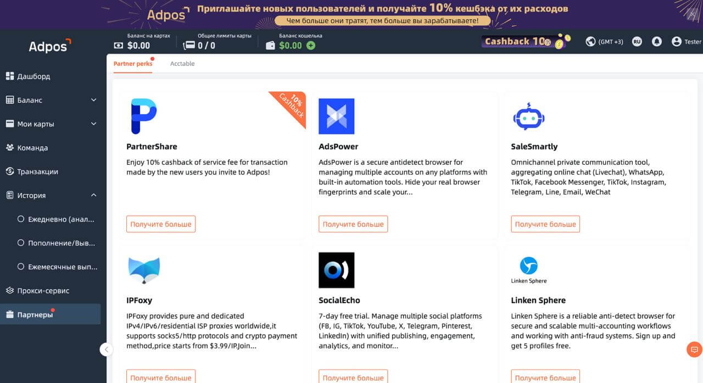Click Получите больше under IPFoxy

161,377
